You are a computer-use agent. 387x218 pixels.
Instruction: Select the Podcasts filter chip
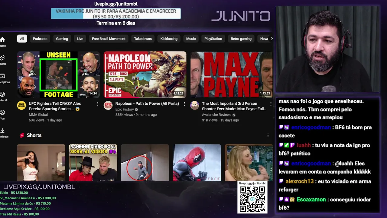40,39
